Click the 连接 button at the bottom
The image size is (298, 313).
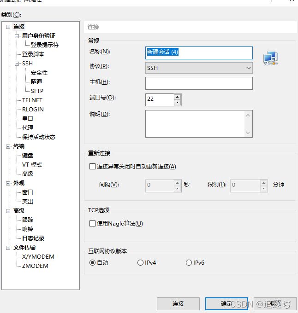pyautogui.click(x=178, y=304)
